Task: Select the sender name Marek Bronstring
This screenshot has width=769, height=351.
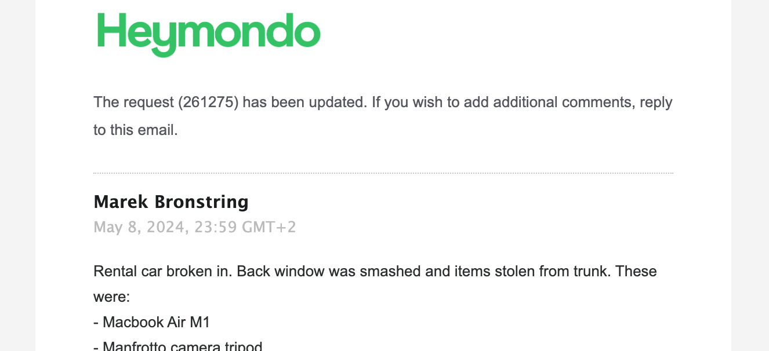Action: [171, 202]
